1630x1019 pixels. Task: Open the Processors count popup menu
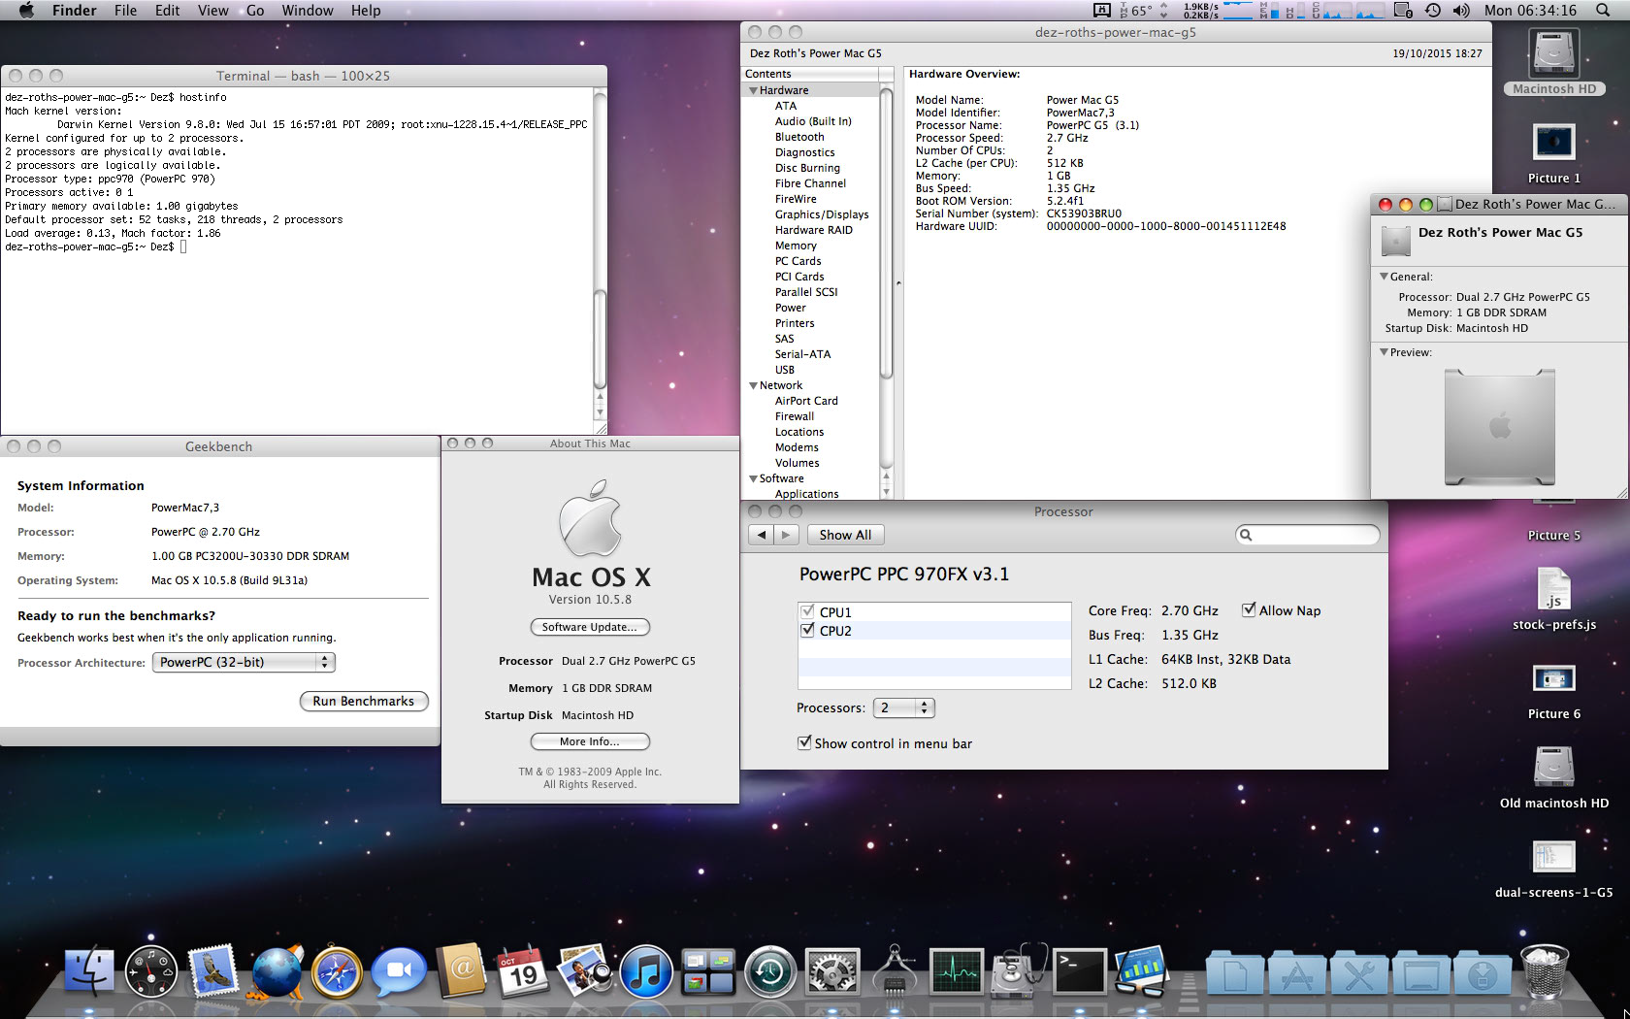[903, 707]
